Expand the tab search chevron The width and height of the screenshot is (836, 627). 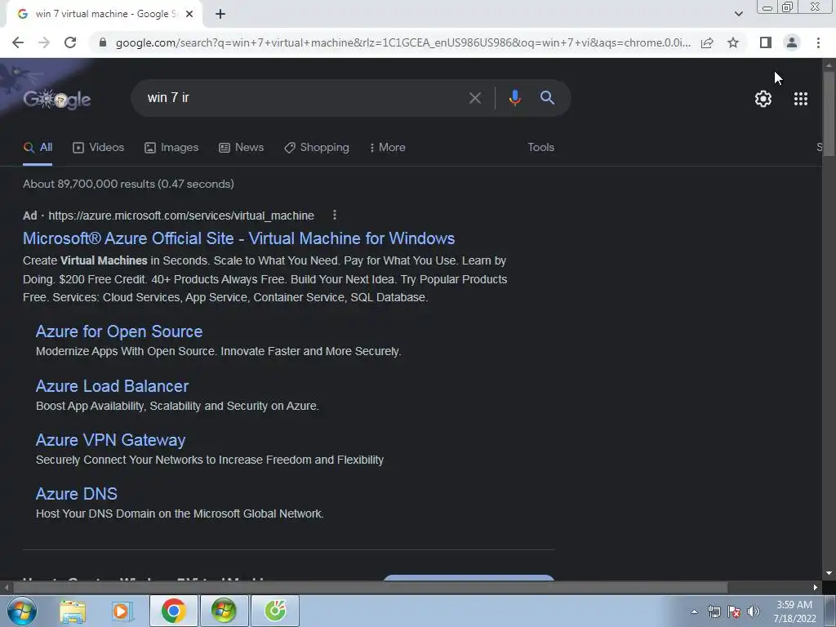point(738,14)
